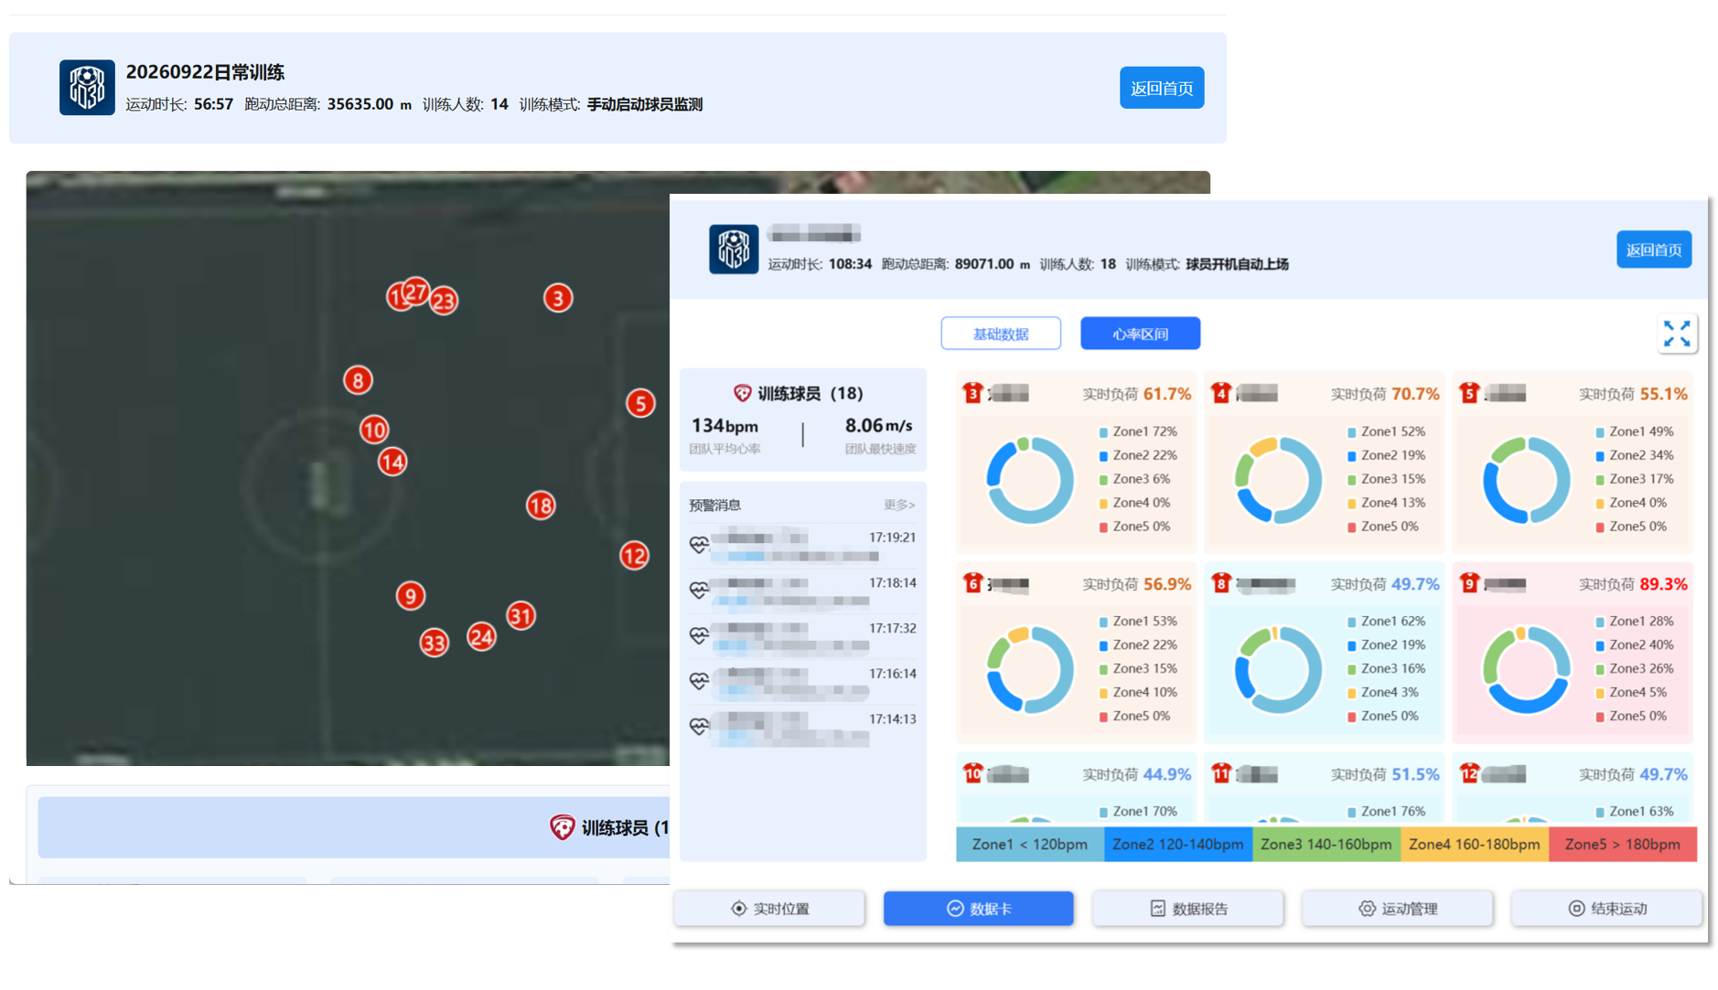Select player marker 18 on the pitch map

(x=541, y=506)
